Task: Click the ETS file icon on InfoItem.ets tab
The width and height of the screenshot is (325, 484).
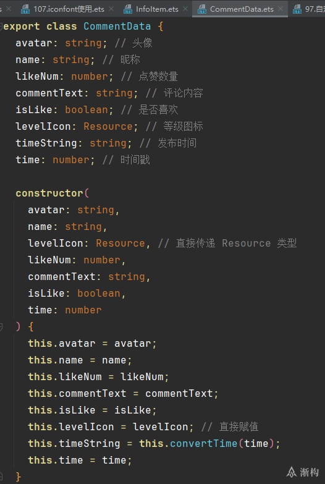Action: (x=128, y=9)
